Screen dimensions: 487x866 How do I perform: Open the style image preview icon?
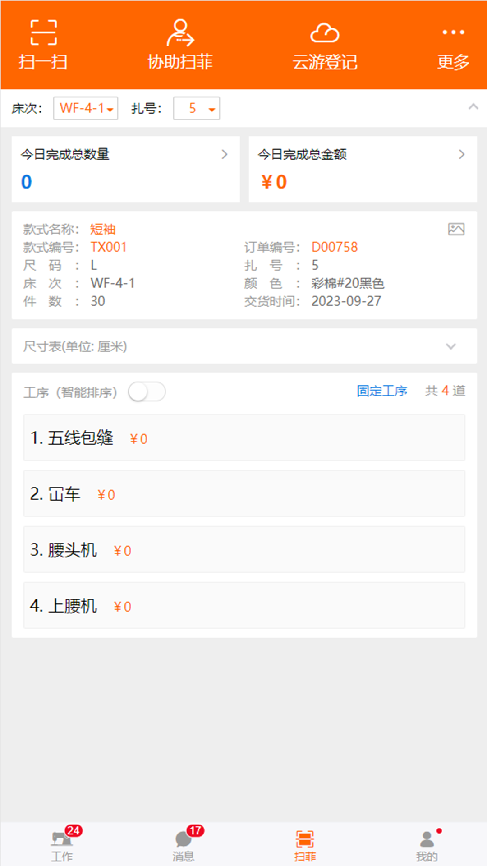[456, 229]
